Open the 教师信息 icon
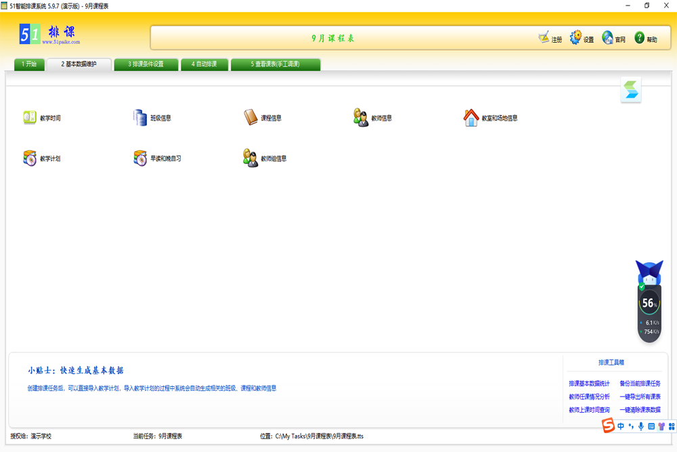This screenshot has width=677, height=452. (361, 118)
